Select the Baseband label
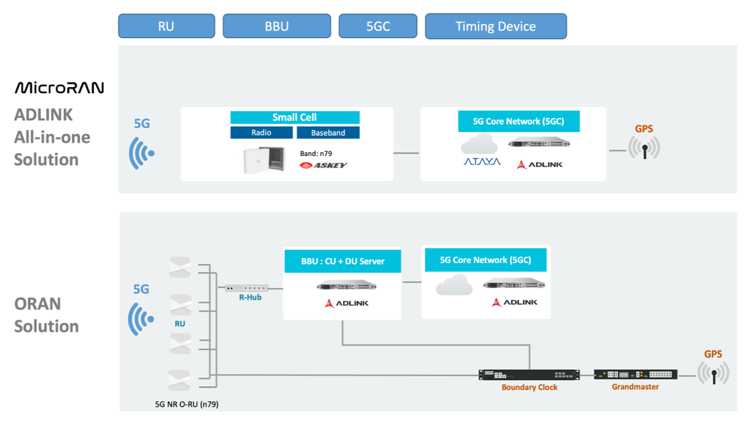 pos(328,133)
